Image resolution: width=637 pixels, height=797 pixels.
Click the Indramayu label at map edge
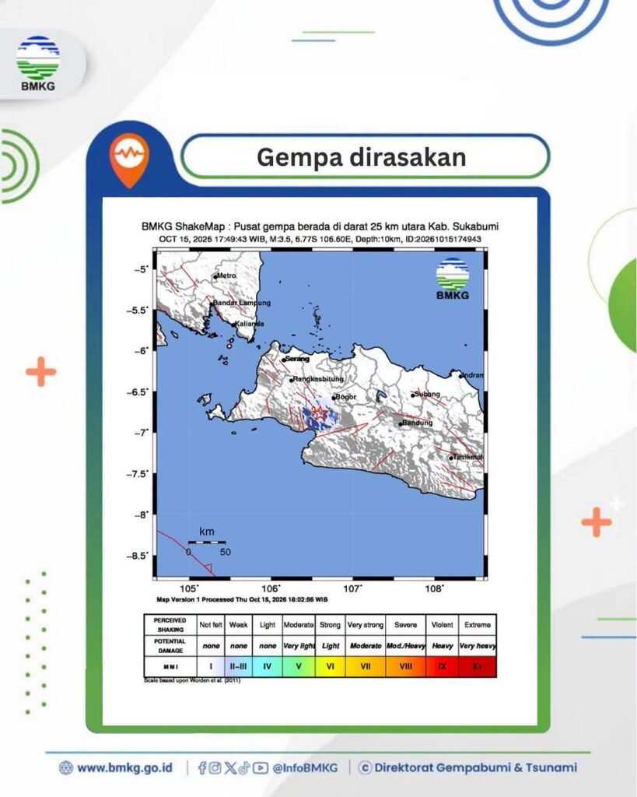coord(473,375)
